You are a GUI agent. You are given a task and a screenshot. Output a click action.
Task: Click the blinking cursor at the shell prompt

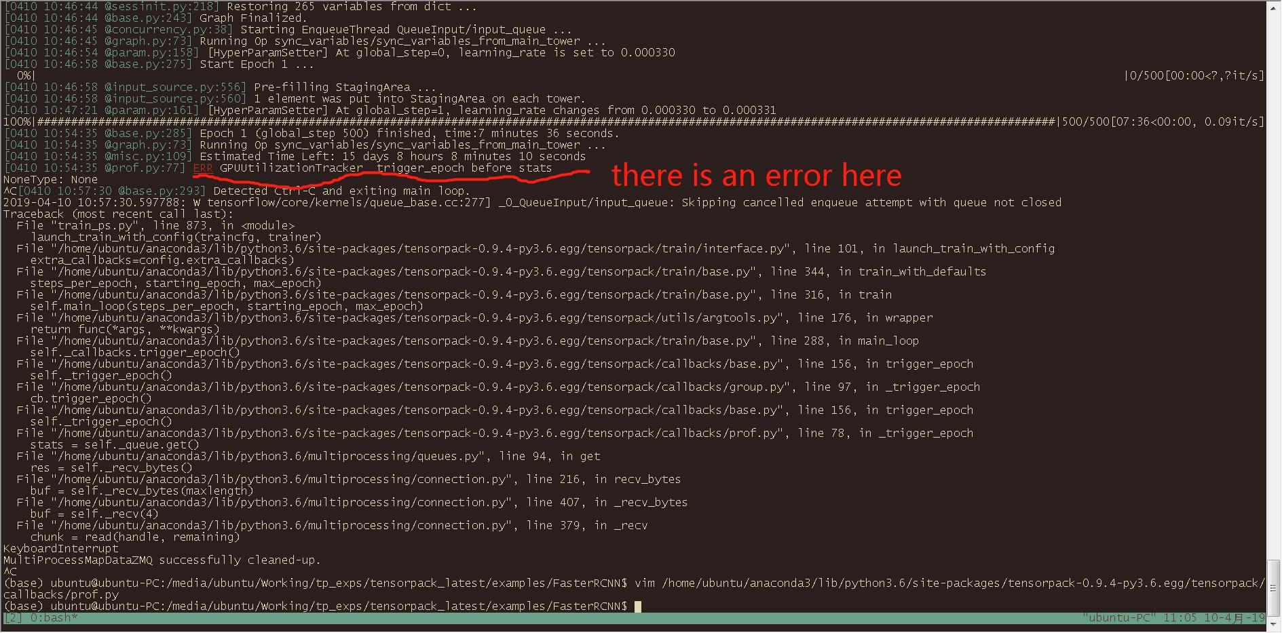[637, 606]
